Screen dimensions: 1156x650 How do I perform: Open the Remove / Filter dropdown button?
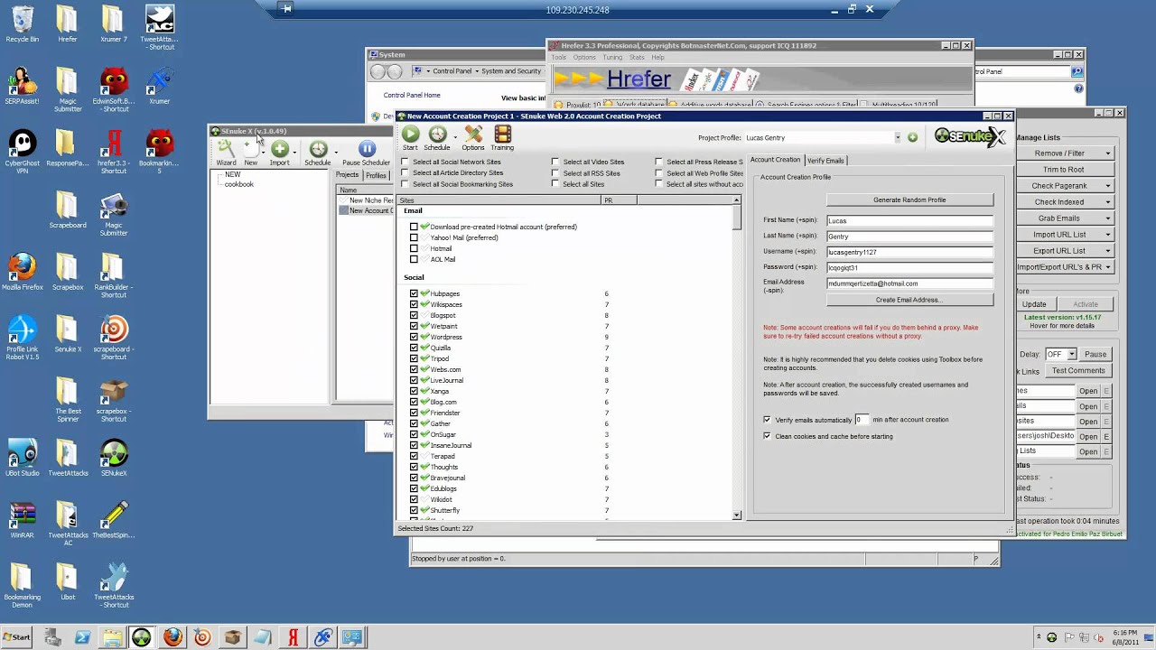click(x=1064, y=153)
